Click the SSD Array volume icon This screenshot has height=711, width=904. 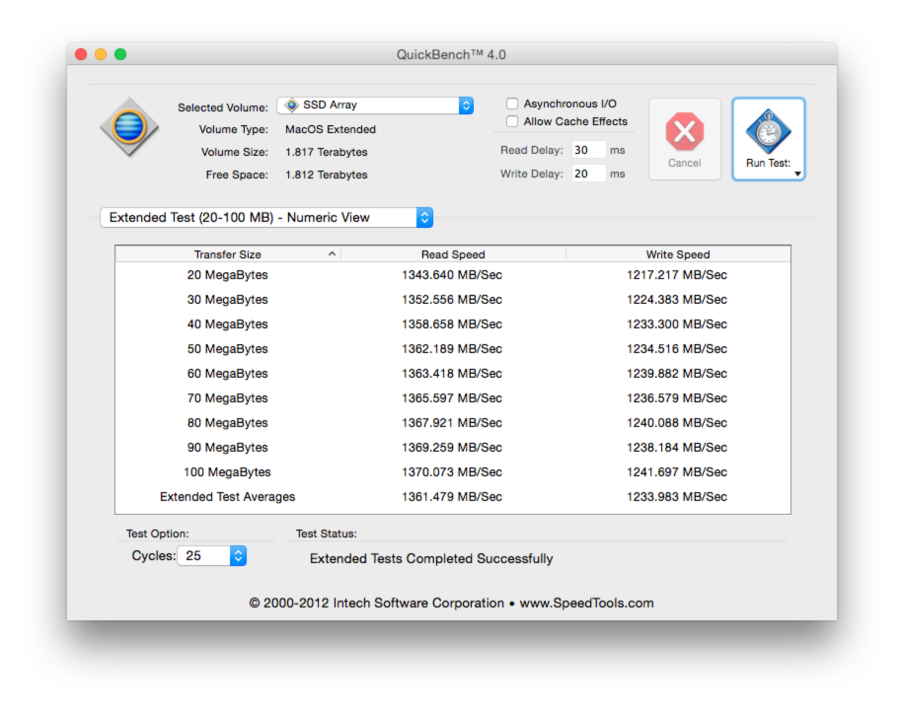click(x=292, y=105)
